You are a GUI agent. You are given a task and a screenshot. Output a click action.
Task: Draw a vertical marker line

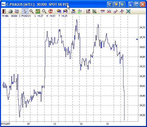point(122,11)
